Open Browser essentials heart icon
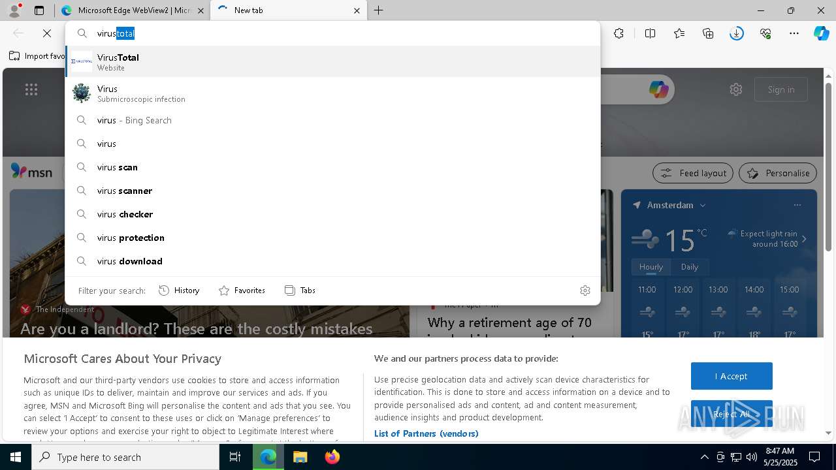Viewport: 836px width, 470px height. pyautogui.click(x=765, y=33)
